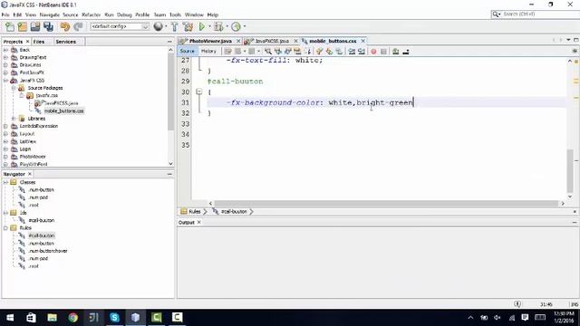Screen dimensions: 580x326
Task: Open the Run Project dropdown arrow
Action: [x=209, y=26]
